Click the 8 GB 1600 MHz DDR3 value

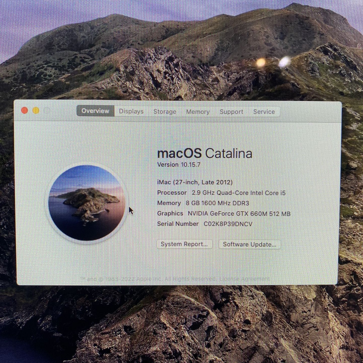point(217,203)
